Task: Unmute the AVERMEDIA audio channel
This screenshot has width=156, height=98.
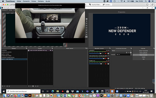Action: 106,54
